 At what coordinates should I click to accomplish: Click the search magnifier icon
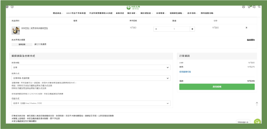pos(259,7)
